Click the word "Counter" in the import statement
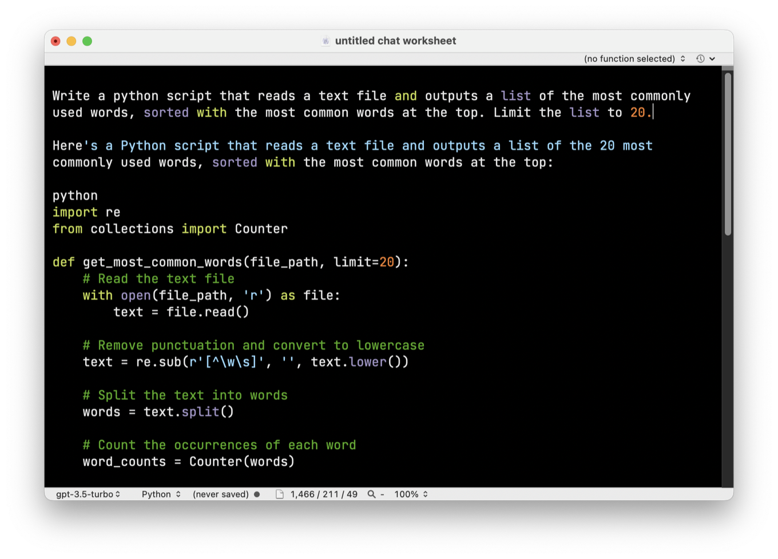The height and width of the screenshot is (559, 778). point(261,228)
